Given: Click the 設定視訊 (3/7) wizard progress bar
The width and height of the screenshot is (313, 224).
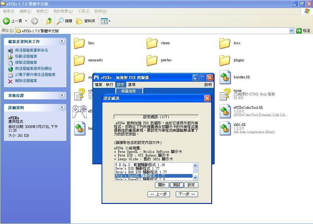Looking at the screenshot, I should point(156,117).
